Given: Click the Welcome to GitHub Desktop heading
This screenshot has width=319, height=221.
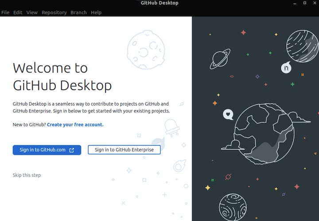Looking at the screenshot, I should point(62,77).
